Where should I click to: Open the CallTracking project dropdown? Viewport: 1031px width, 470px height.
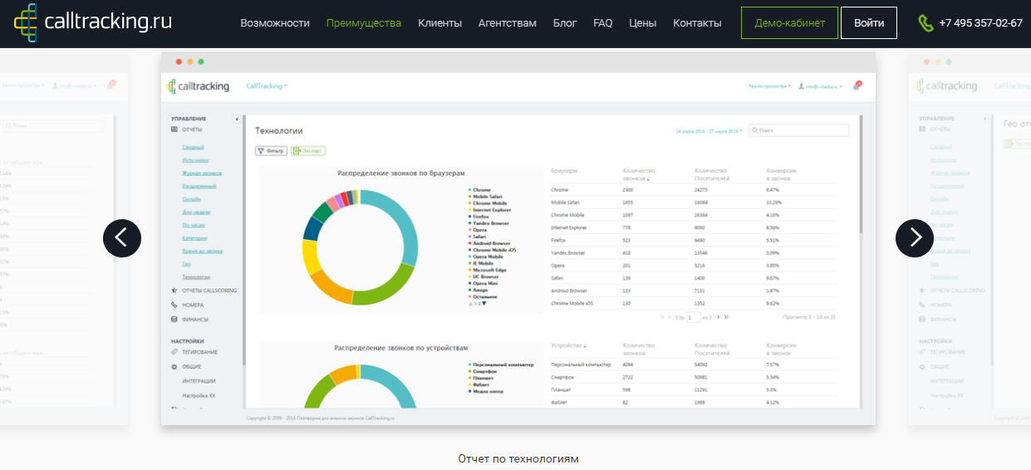point(267,86)
